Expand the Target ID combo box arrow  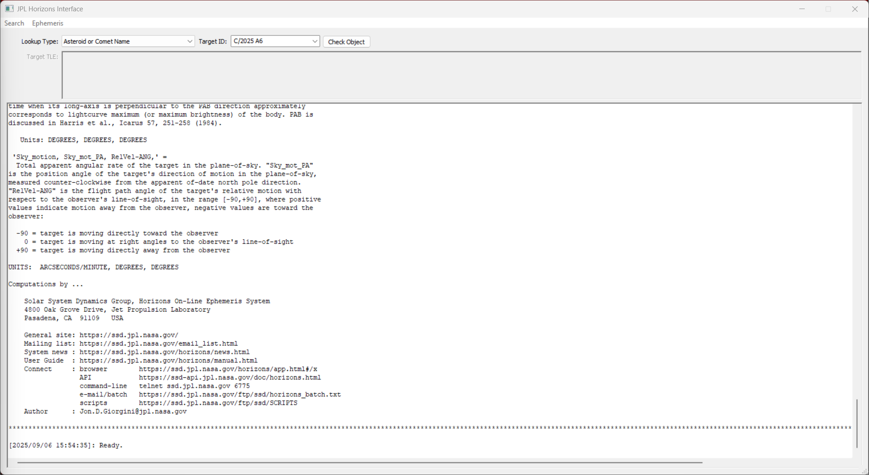pos(315,41)
